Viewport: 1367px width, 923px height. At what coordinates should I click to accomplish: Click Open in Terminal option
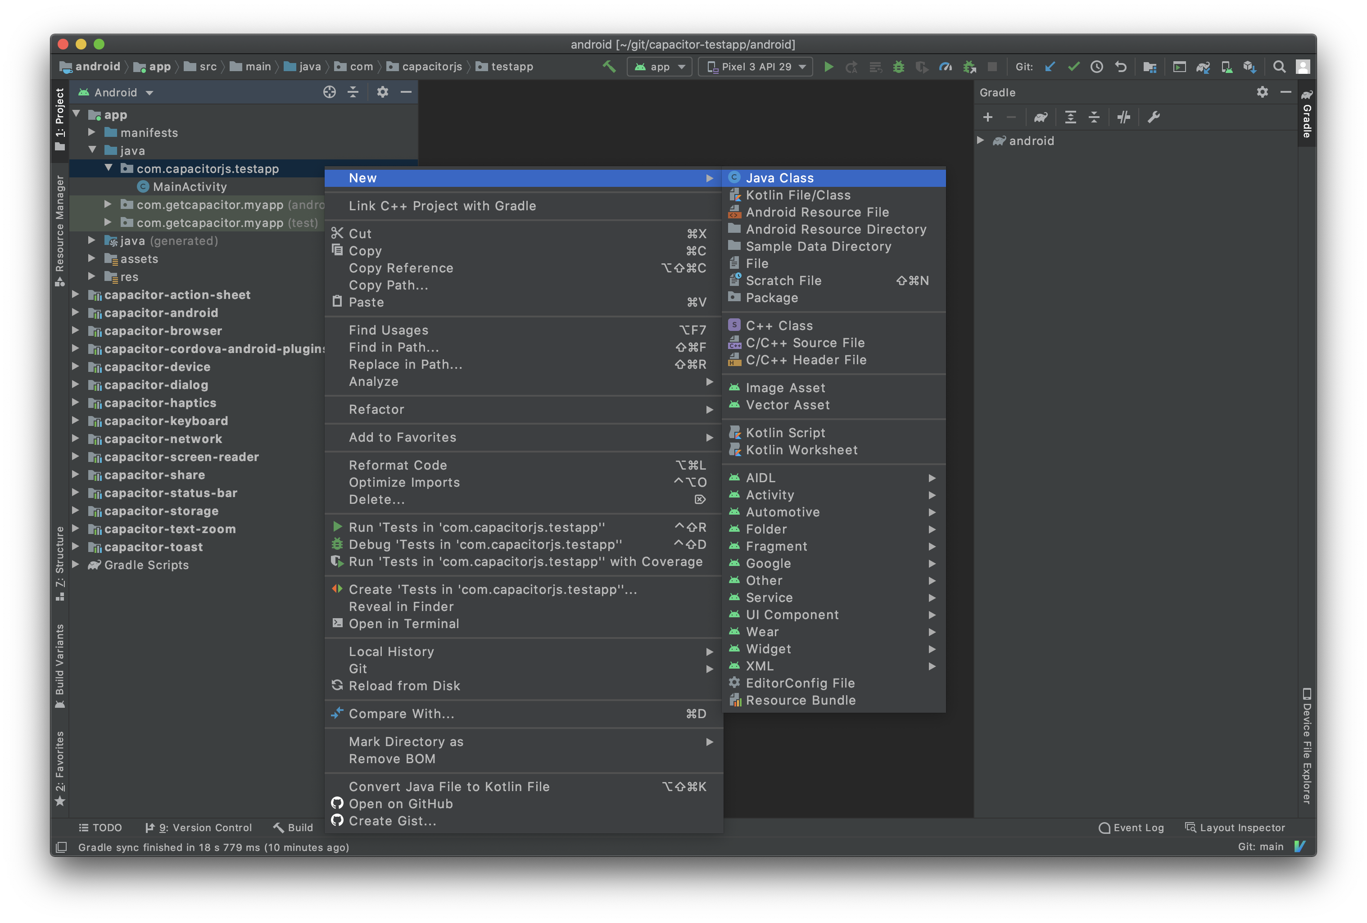[x=403, y=623]
